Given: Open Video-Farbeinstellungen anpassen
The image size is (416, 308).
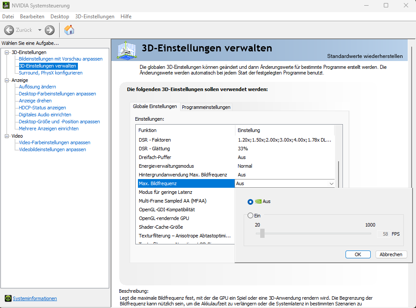Looking at the screenshot, I should point(55,142).
